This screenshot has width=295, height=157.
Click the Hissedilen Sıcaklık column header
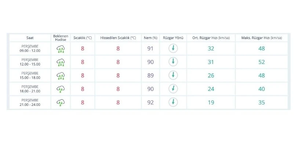118,38
